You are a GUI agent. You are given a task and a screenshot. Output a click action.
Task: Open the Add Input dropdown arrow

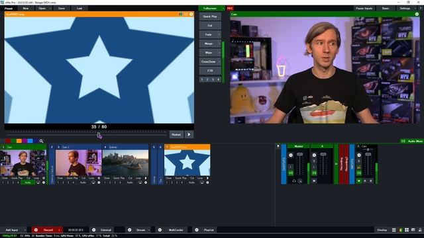pyautogui.click(x=25, y=230)
